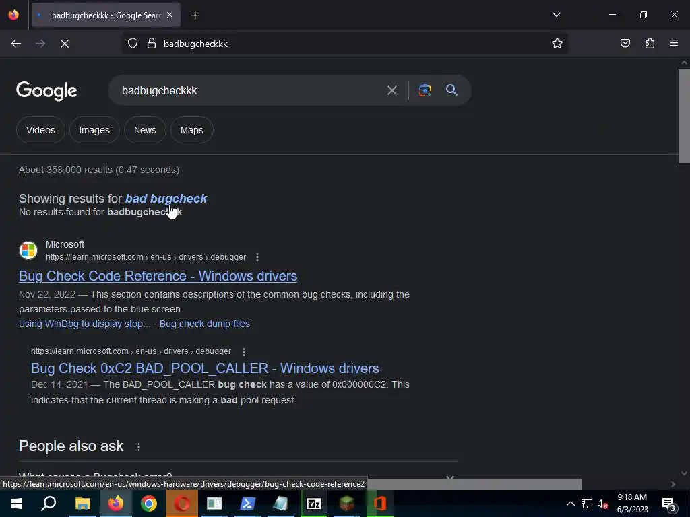This screenshot has height=517, width=690.
Task: Open the network status tray icon
Action: coord(587,504)
